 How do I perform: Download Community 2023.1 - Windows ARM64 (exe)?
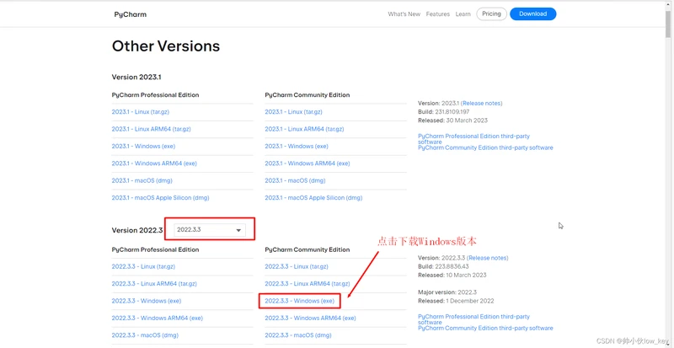coord(308,163)
